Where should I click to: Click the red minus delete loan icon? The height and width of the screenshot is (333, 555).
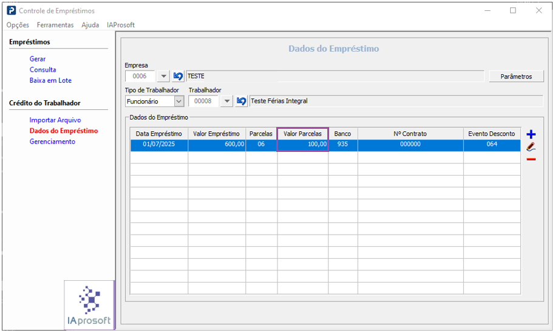click(x=531, y=159)
